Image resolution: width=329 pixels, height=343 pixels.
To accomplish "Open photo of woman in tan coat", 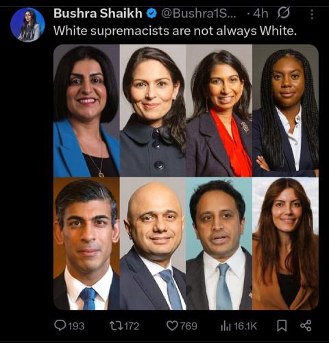I will point(285,244).
